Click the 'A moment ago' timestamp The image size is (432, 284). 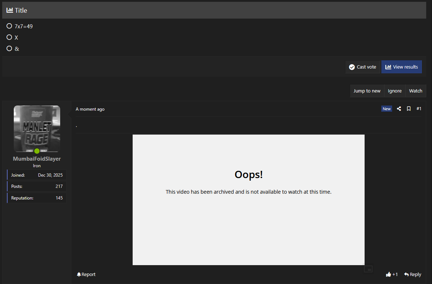tap(90, 109)
